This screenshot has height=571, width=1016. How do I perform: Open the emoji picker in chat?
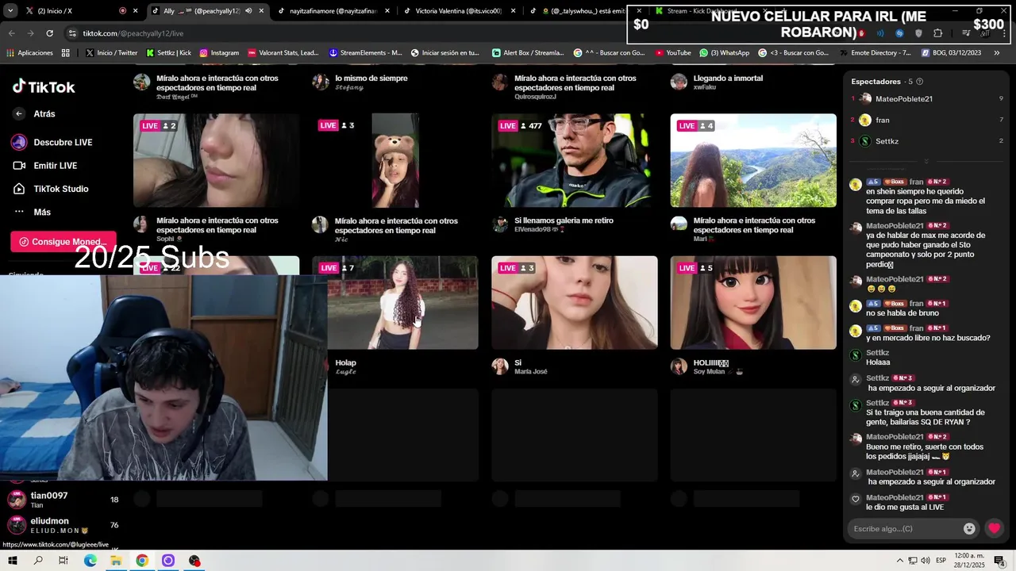969,529
